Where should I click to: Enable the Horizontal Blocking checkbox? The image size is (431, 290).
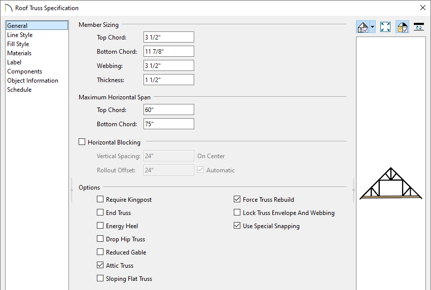pyautogui.click(x=82, y=142)
